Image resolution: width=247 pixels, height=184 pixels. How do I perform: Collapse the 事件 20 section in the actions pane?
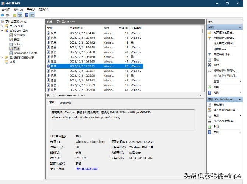point(240,99)
